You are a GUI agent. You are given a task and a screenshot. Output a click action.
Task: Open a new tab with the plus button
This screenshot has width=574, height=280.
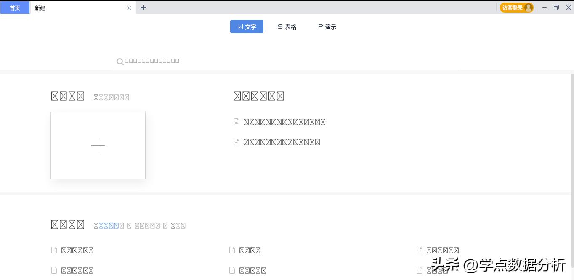coord(143,7)
